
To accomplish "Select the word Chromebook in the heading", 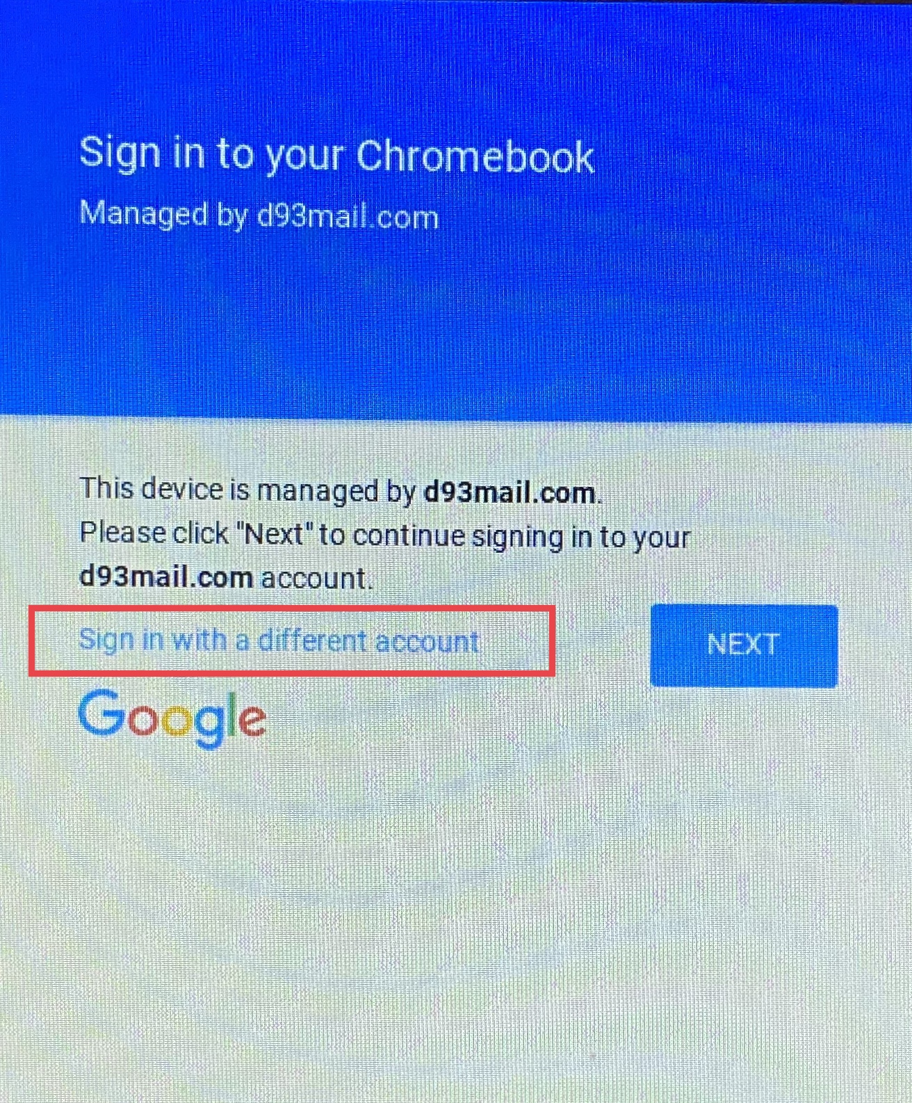I will 476,155.
